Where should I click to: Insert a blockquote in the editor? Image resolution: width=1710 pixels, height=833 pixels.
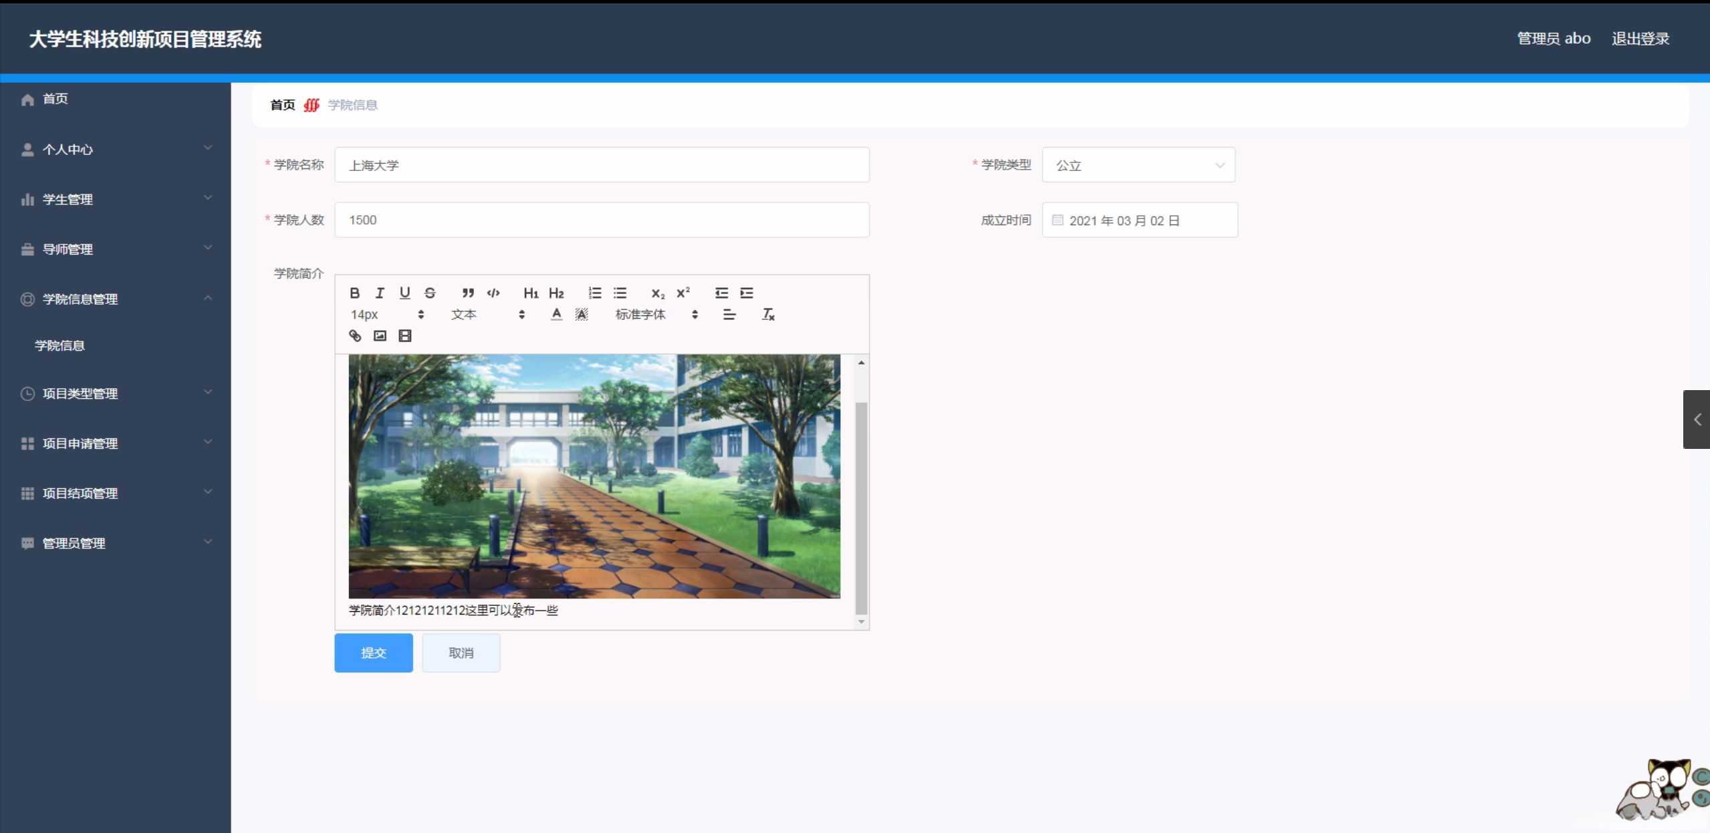[x=468, y=293]
